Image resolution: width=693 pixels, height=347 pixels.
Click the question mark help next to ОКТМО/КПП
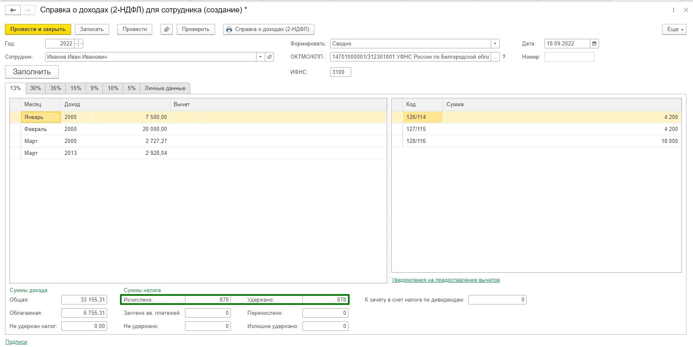click(x=504, y=57)
